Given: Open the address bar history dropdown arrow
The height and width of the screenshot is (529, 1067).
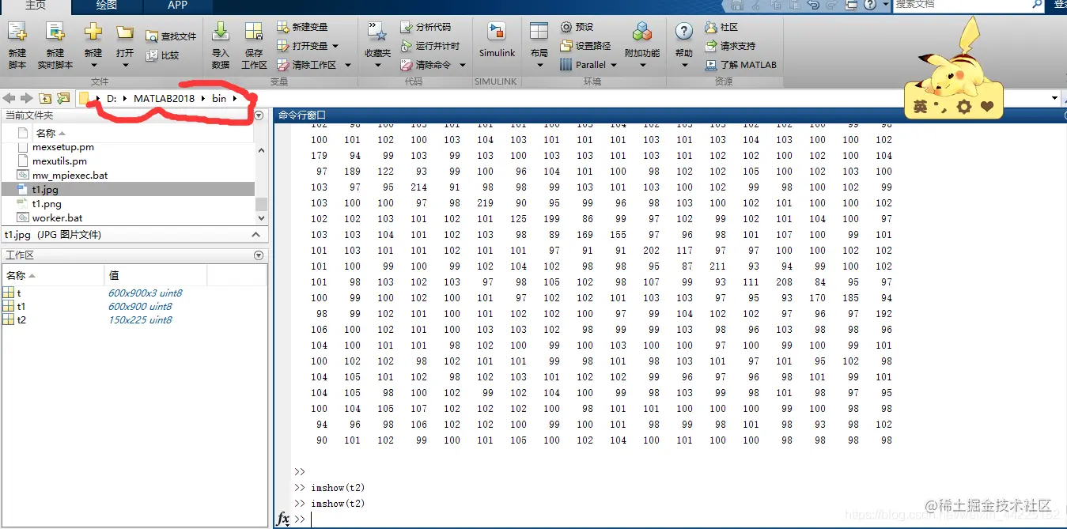Looking at the screenshot, I should 1054,98.
